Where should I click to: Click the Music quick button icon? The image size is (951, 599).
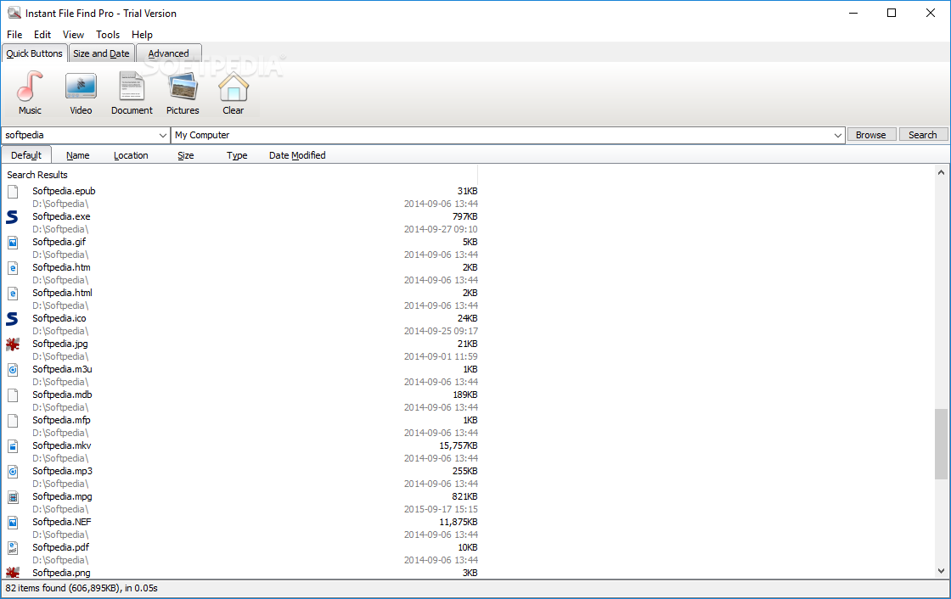[x=30, y=86]
